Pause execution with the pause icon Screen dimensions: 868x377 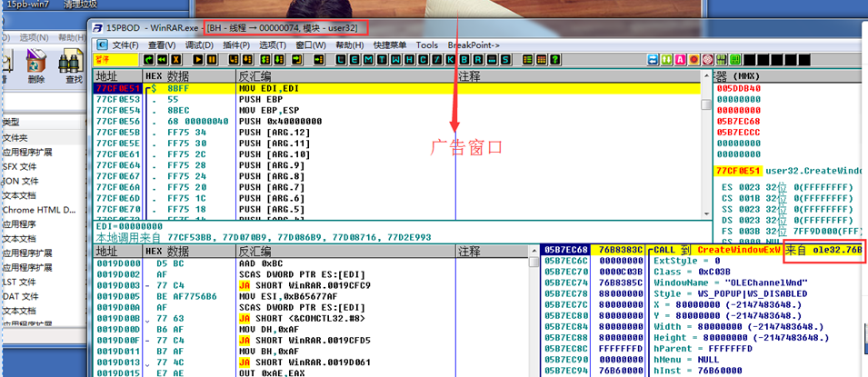pyautogui.click(x=212, y=59)
